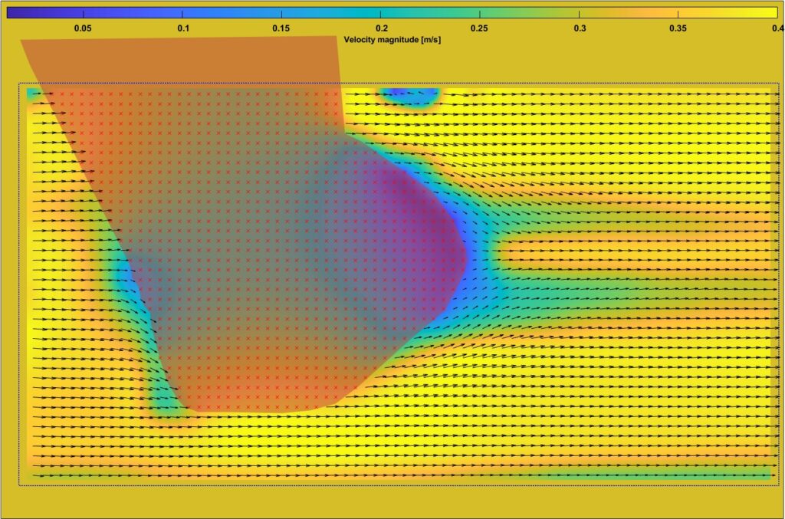785x519 pixels.
Task: Click the 0.15 colorbar tick label
Action: pos(281,28)
